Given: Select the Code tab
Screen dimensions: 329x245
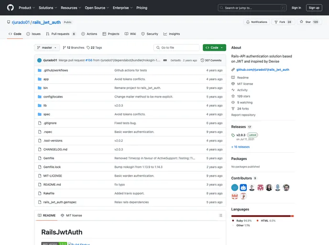Looking at the screenshot, I should click(x=15, y=34).
